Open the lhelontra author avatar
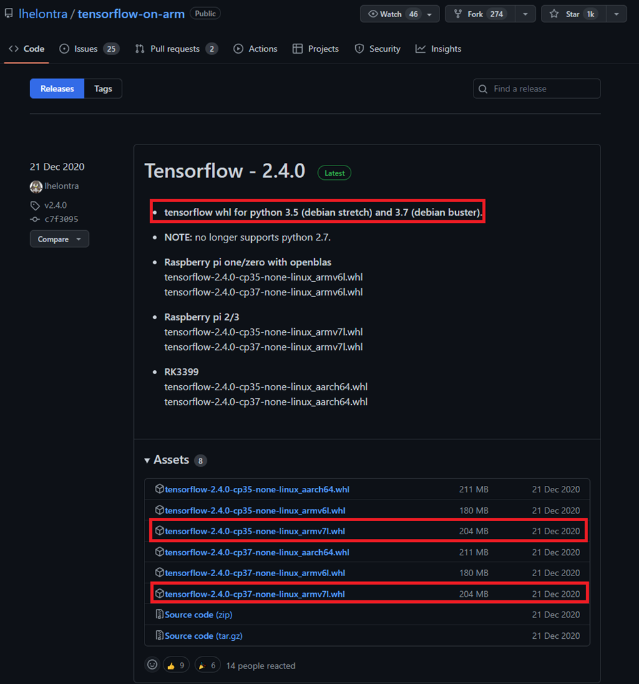The image size is (639, 684). pyautogui.click(x=36, y=186)
